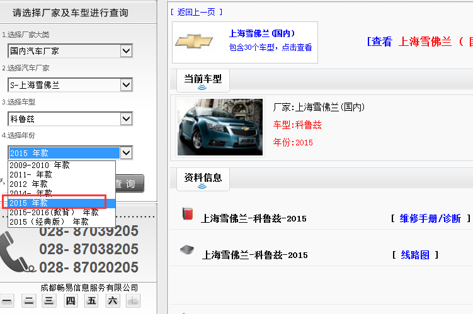The image size is (473, 314).
Task: Click 上海雪佛兰-科鲁兹-2015 manual row text
Action: [x=253, y=218]
